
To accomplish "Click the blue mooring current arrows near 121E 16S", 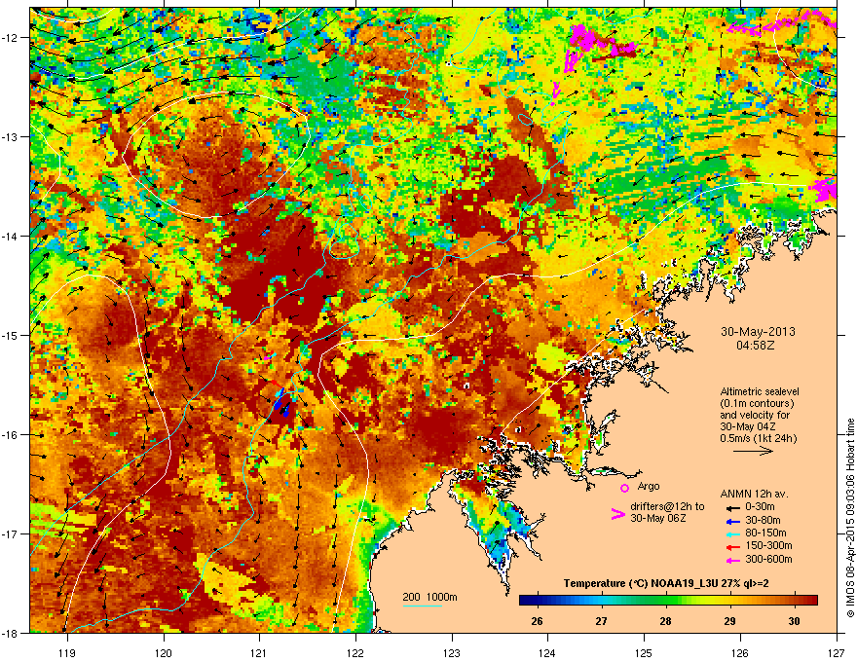I will [280, 404].
